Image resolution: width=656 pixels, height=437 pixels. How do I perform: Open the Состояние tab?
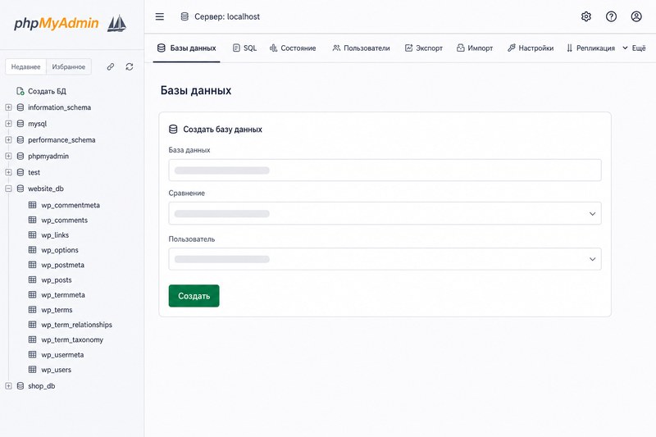pos(293,48)
